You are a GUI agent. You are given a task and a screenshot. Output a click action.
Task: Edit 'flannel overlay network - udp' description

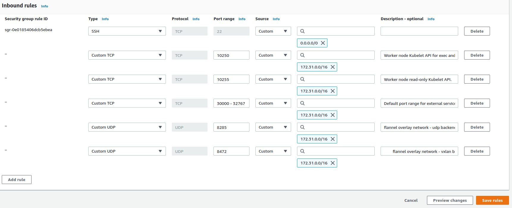point(419,127)
